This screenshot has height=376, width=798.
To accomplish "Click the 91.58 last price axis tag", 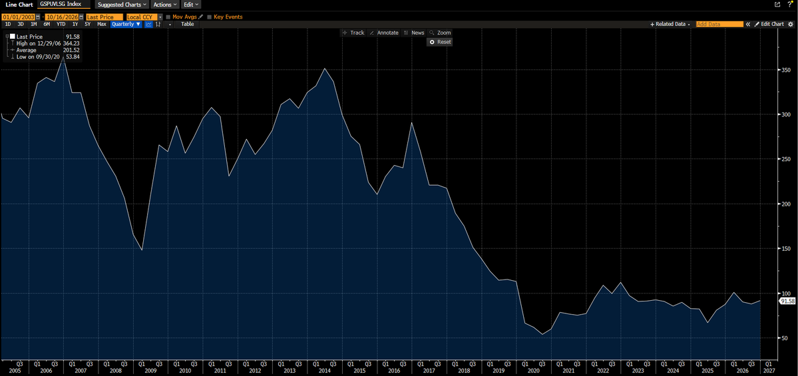I will pyautogui.click(x=787, y=301).
